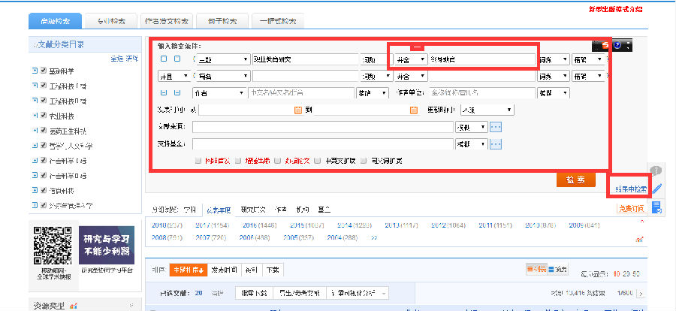Click the 导出/参考文献 button
Image resolution: width=676 pixels, height=311 pixels.
point(299,293)
